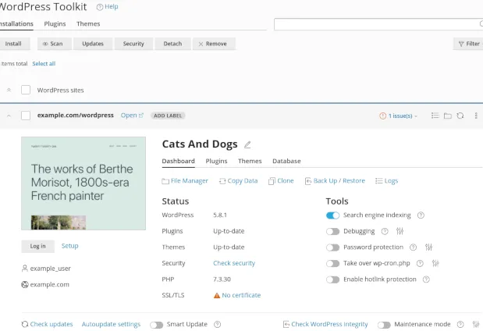
Task: Click the Updates button
Action: tap(93, 44)
